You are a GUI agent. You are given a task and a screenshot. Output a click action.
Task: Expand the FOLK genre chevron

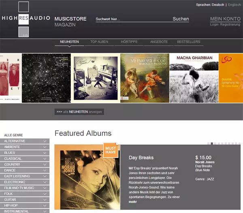point(45,194)
